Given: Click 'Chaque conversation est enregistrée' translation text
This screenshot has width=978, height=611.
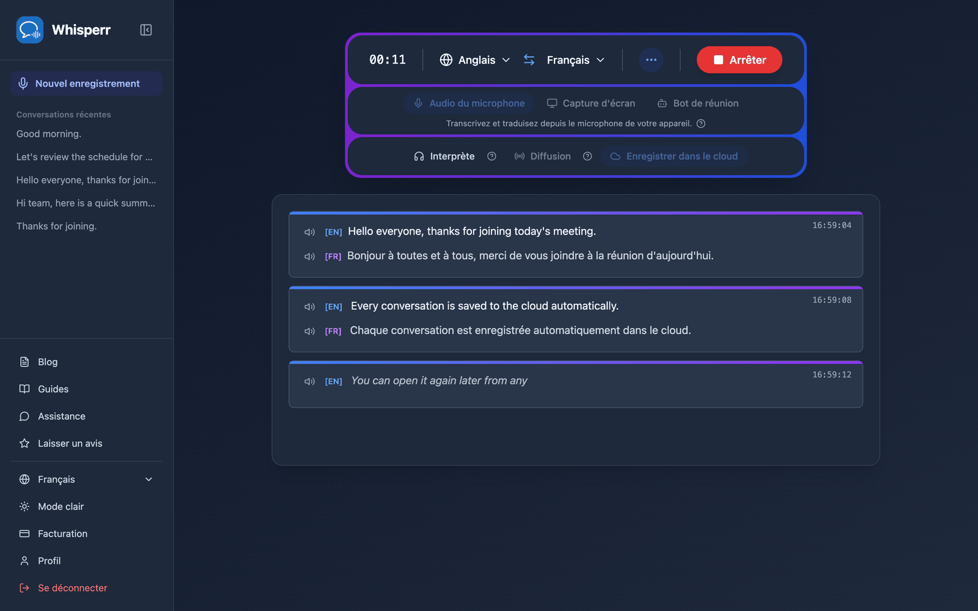Looking at the screenshot, I should click(520, 331).
